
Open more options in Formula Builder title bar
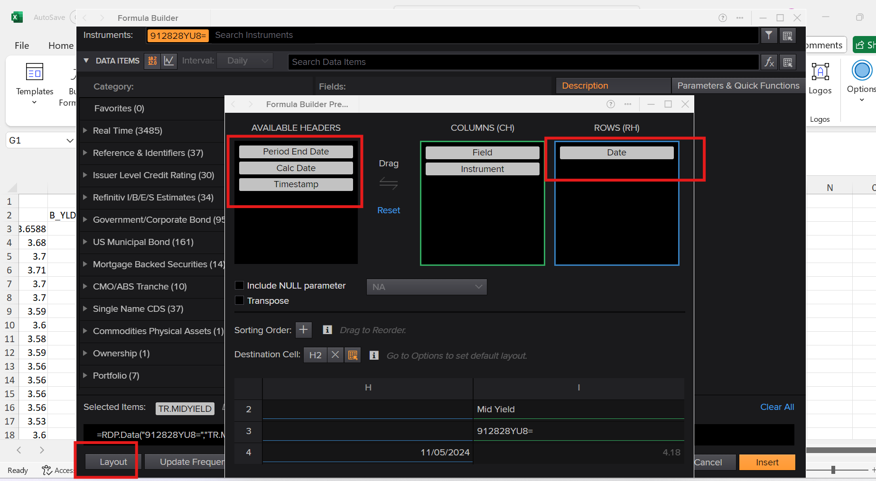coord(740,18)
